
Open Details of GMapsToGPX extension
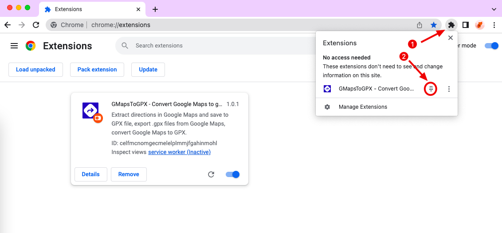pyautogui.click(x=90, y=174)
